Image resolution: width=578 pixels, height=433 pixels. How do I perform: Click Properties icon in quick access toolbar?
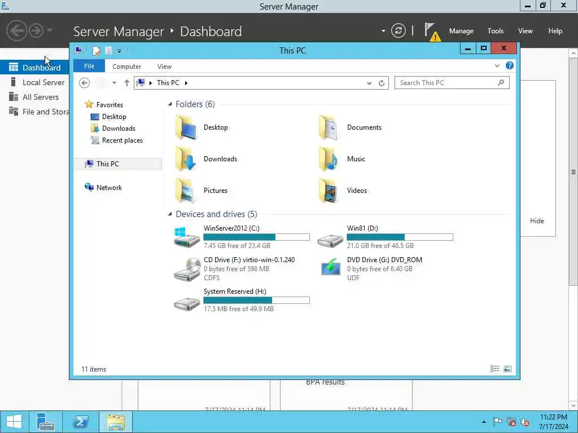(96, 50)
